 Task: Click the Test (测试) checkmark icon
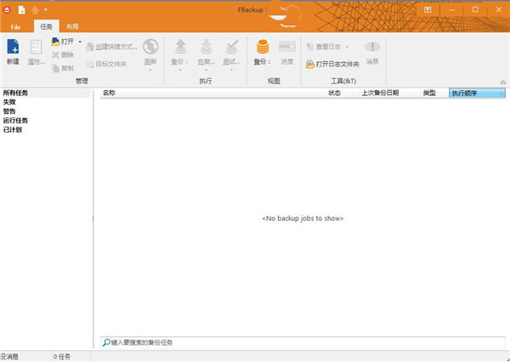tap(231, 47)
